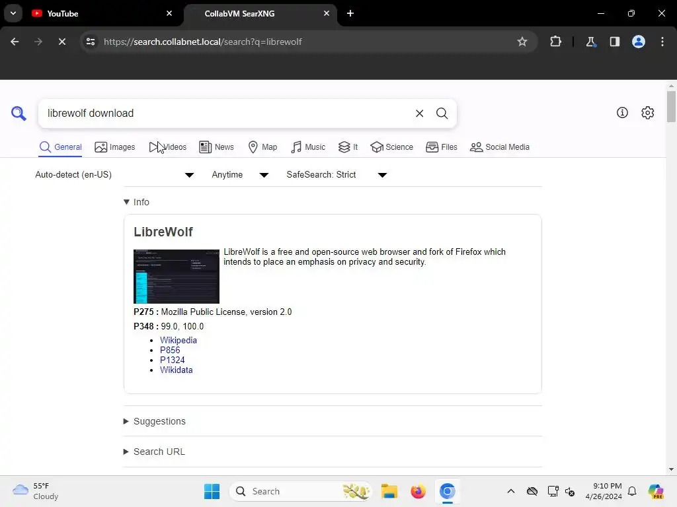Open the Wikidata link
The height and width of the screenshot is (507, 677).
click(x=176, y=370)
